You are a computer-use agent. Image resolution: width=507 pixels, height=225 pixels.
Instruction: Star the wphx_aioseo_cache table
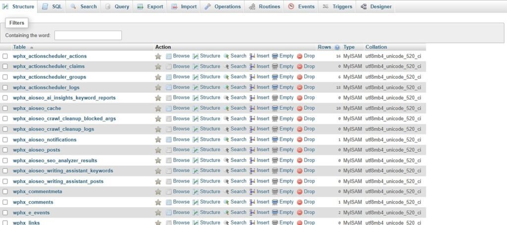158,108
